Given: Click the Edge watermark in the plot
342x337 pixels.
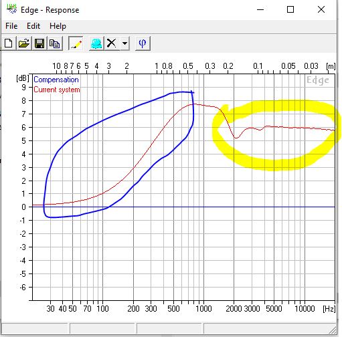Looking at the screenshot, I should tap(318, 80).
